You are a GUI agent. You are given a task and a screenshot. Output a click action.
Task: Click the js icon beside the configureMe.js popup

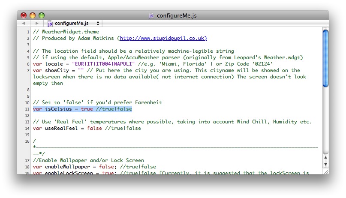tap(50, 23)
